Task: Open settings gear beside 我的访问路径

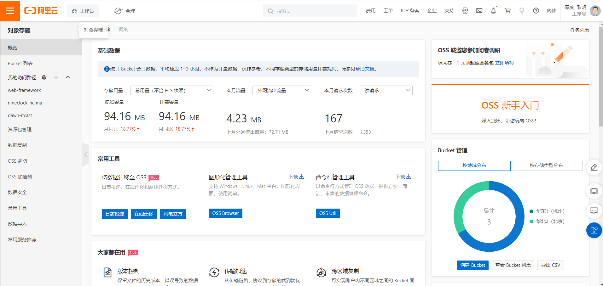Action: point(44,77)
